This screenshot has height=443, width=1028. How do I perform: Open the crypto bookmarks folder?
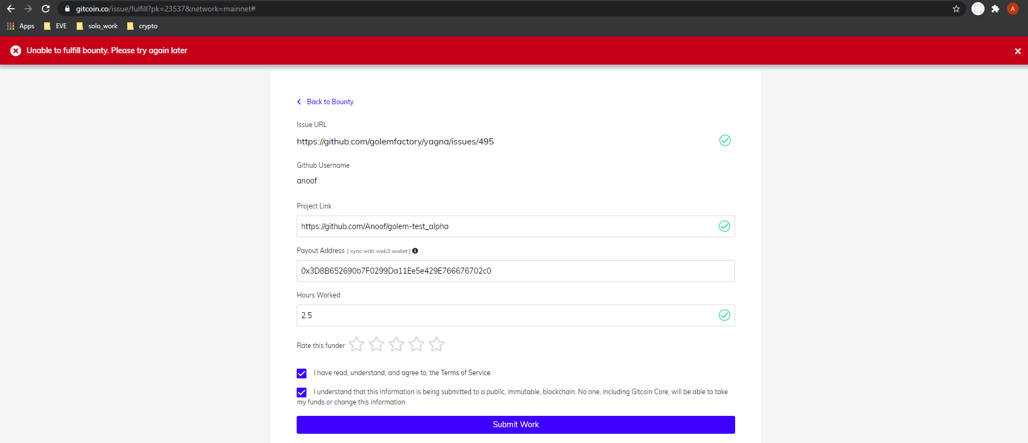coord(142,26)
